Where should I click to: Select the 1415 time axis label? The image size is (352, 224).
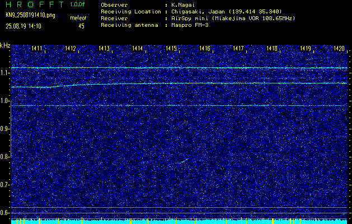tap(171, 48)
